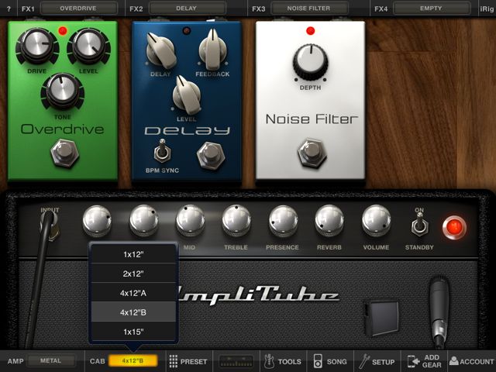This screenshot has height=372, width=496.
Task: Stomp the Overdrive pedal footswitch
Action: 65,153
